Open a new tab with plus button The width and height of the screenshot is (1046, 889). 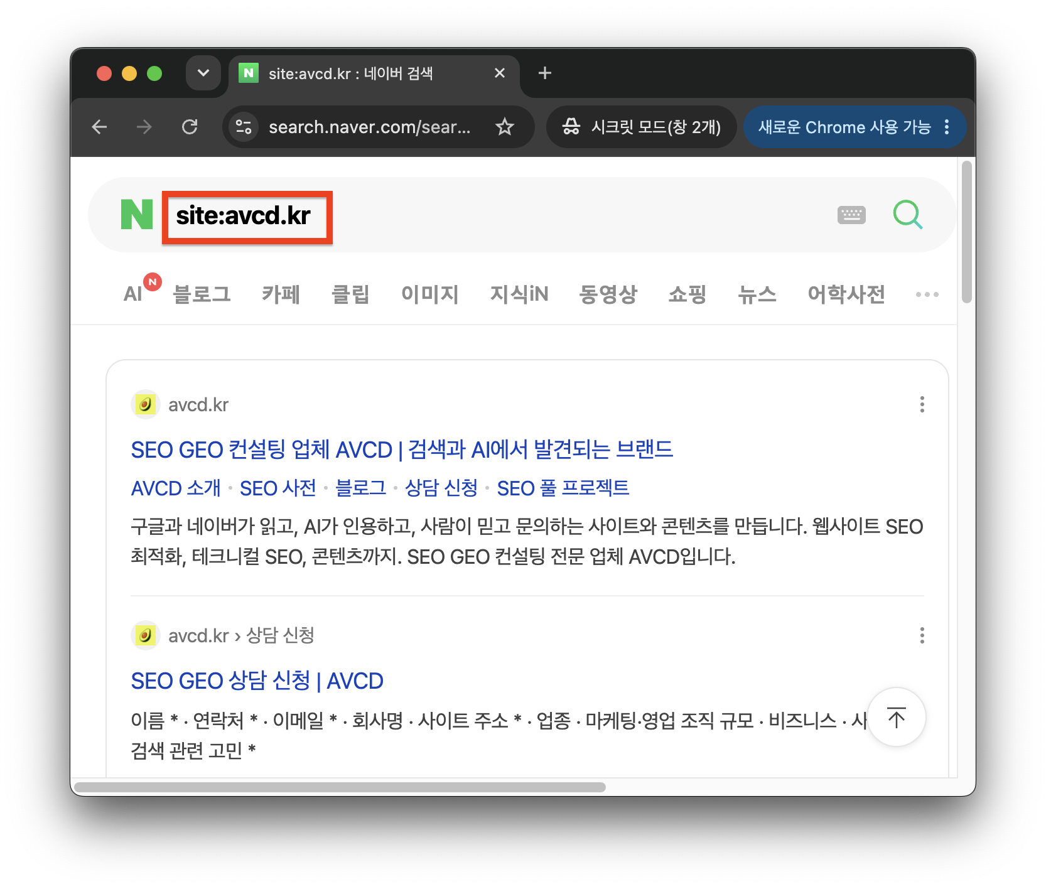pyautogui.click(x=545, y=73)
